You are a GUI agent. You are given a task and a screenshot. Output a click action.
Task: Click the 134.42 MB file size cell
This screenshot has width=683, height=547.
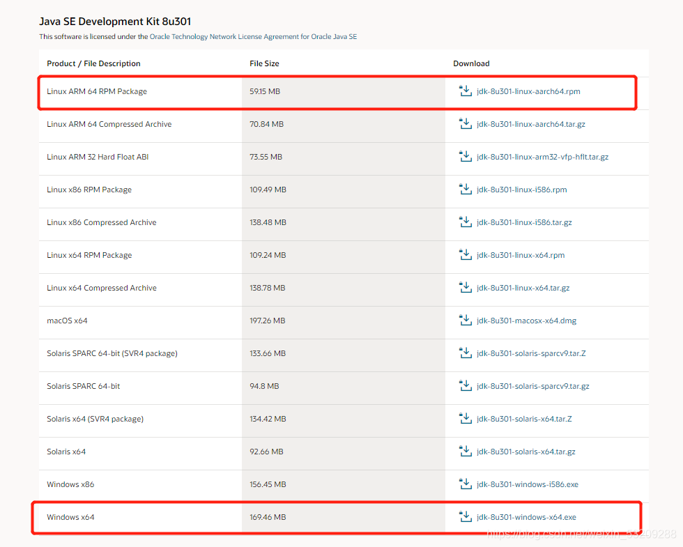pyautogui.click(x=343, y=421)
